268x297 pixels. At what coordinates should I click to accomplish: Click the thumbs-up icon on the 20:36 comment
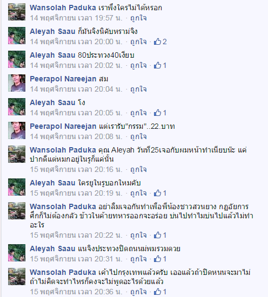pyautogui.click(x=157, y=292)
